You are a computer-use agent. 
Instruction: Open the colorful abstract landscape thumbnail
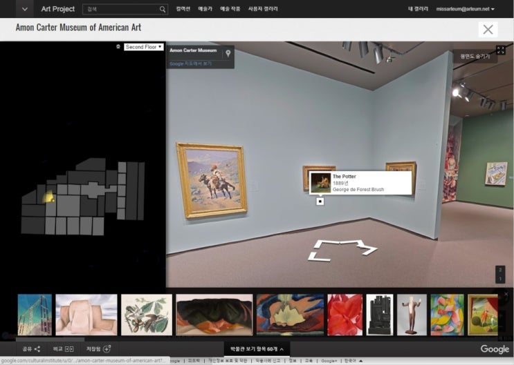coord(290,315)
